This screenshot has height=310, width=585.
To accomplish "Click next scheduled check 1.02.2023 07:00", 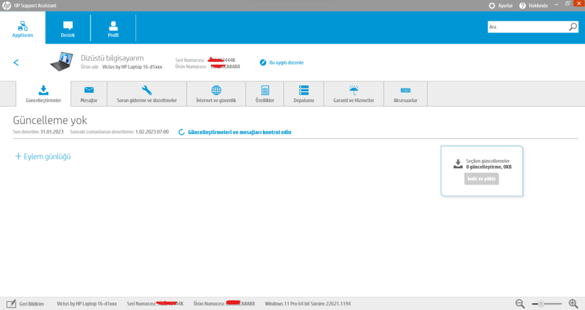I will pos(120,132).
